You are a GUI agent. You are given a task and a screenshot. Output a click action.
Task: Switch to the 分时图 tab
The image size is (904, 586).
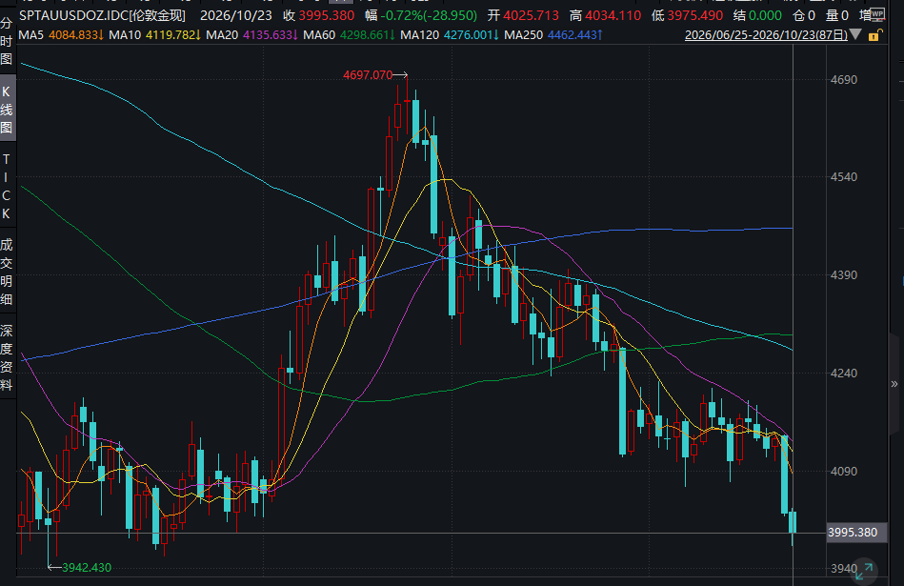pos(7,42)
